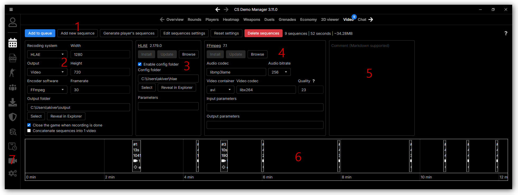Open the help question mark at top right
This screenshot has height=195, width=518.
coord(506,33)
